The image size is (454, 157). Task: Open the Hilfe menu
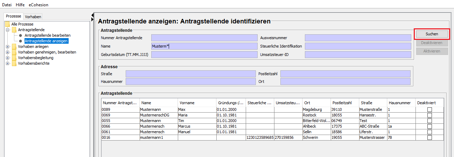coord(20,5)
